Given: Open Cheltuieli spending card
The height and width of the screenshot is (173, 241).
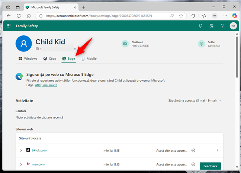Looking at the screenshot, I should [x=135, y=44].
